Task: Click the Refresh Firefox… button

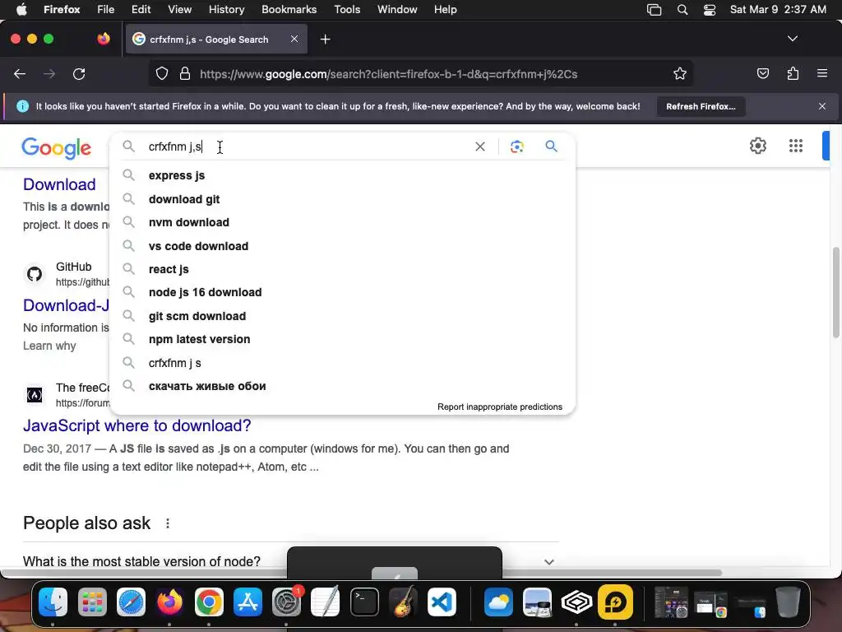Action: (x=701, y=106)
